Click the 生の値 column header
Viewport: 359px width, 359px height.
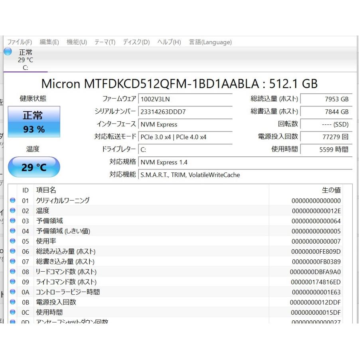coord(306,190)
